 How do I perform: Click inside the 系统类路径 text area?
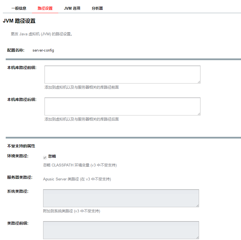121,198
